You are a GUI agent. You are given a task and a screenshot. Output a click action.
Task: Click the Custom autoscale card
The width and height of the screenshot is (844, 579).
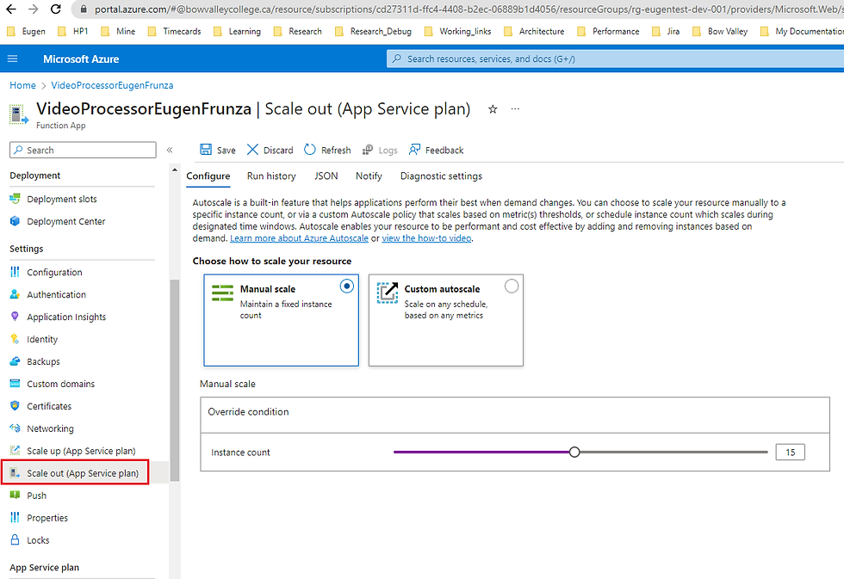tap(446, 320)
